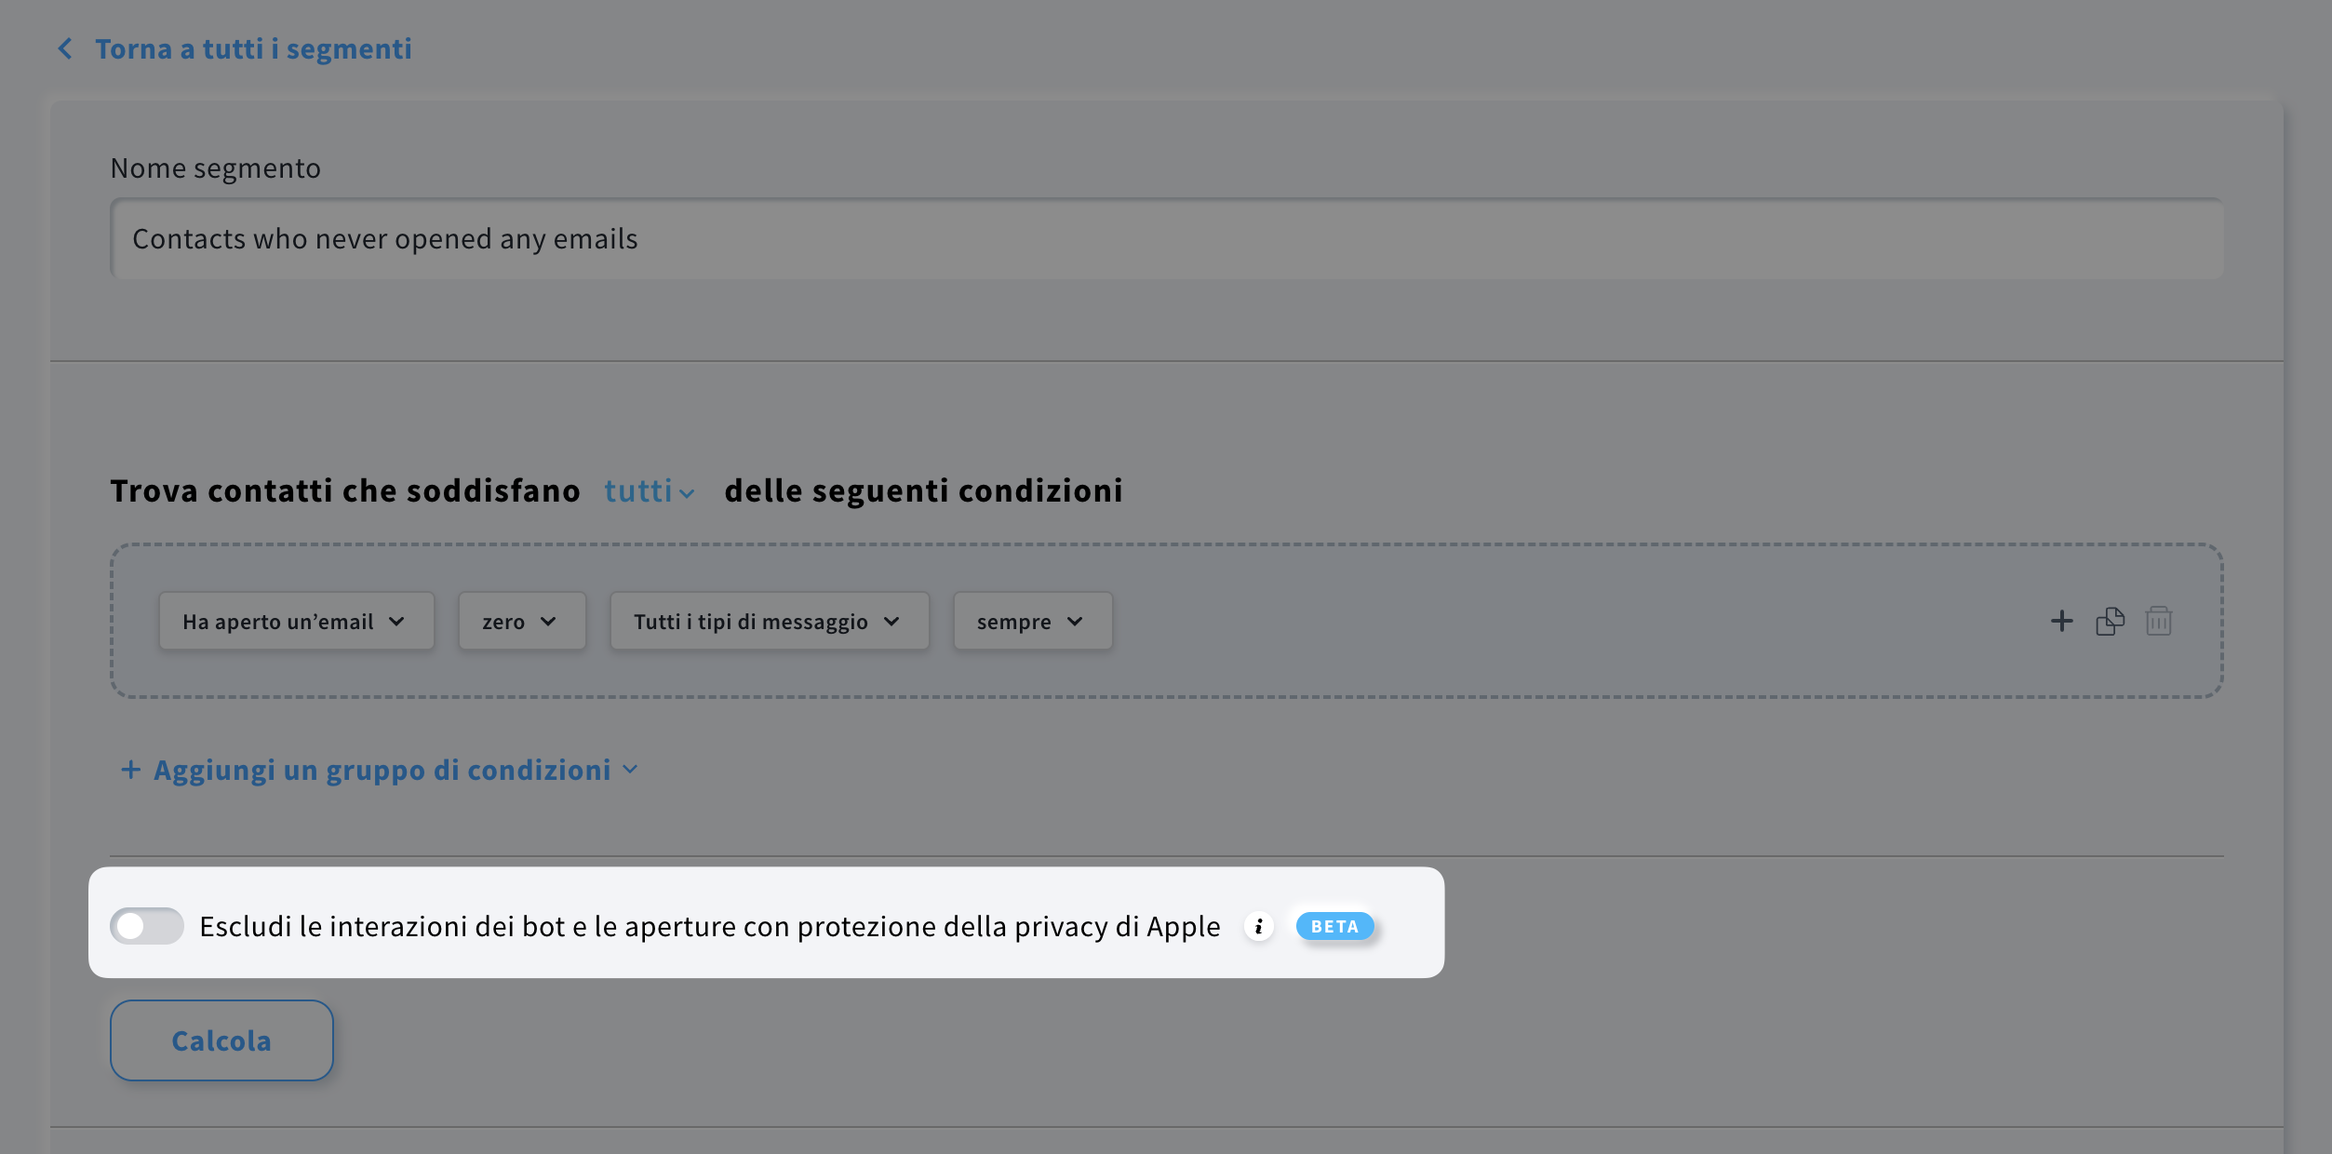The width and height of the screenshot is (2332, 1154).
Task: Click the plus icon beside 'Aggiungi un gruppo di condizioni'
Action: (130, 770)
